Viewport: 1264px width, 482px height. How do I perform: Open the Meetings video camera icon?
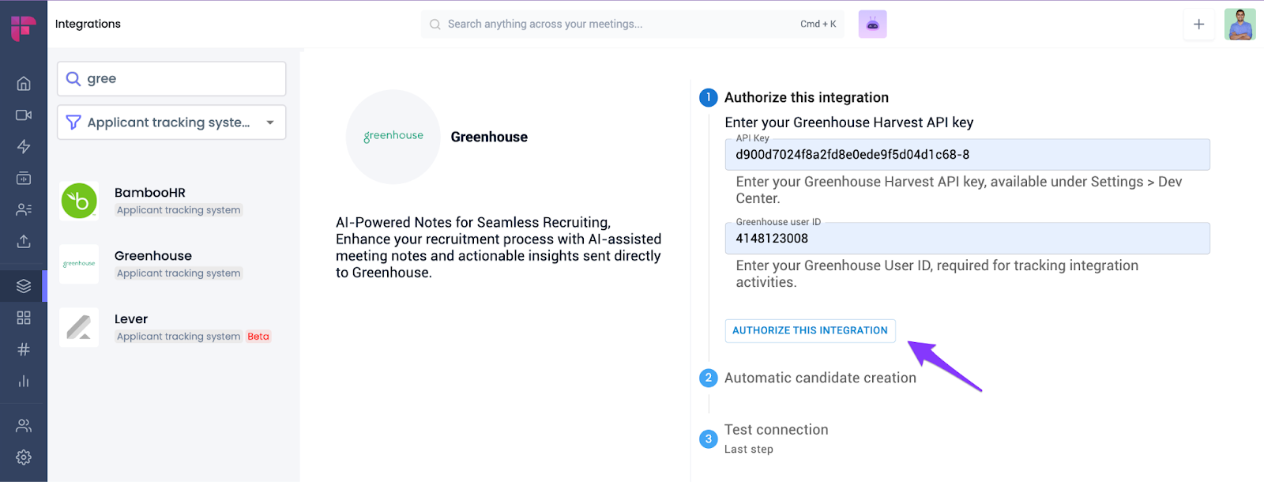24,115
